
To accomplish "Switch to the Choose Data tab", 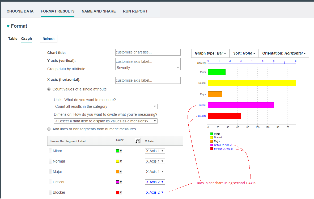I will [20, 11].
